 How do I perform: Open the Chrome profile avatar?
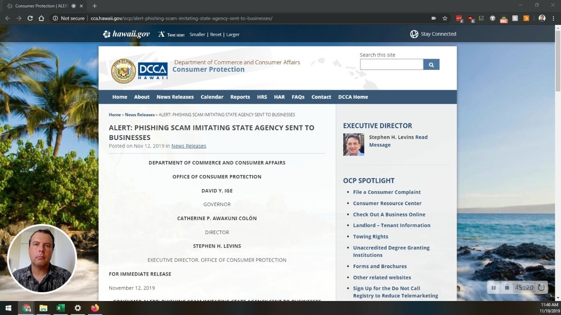coord(542,18)
